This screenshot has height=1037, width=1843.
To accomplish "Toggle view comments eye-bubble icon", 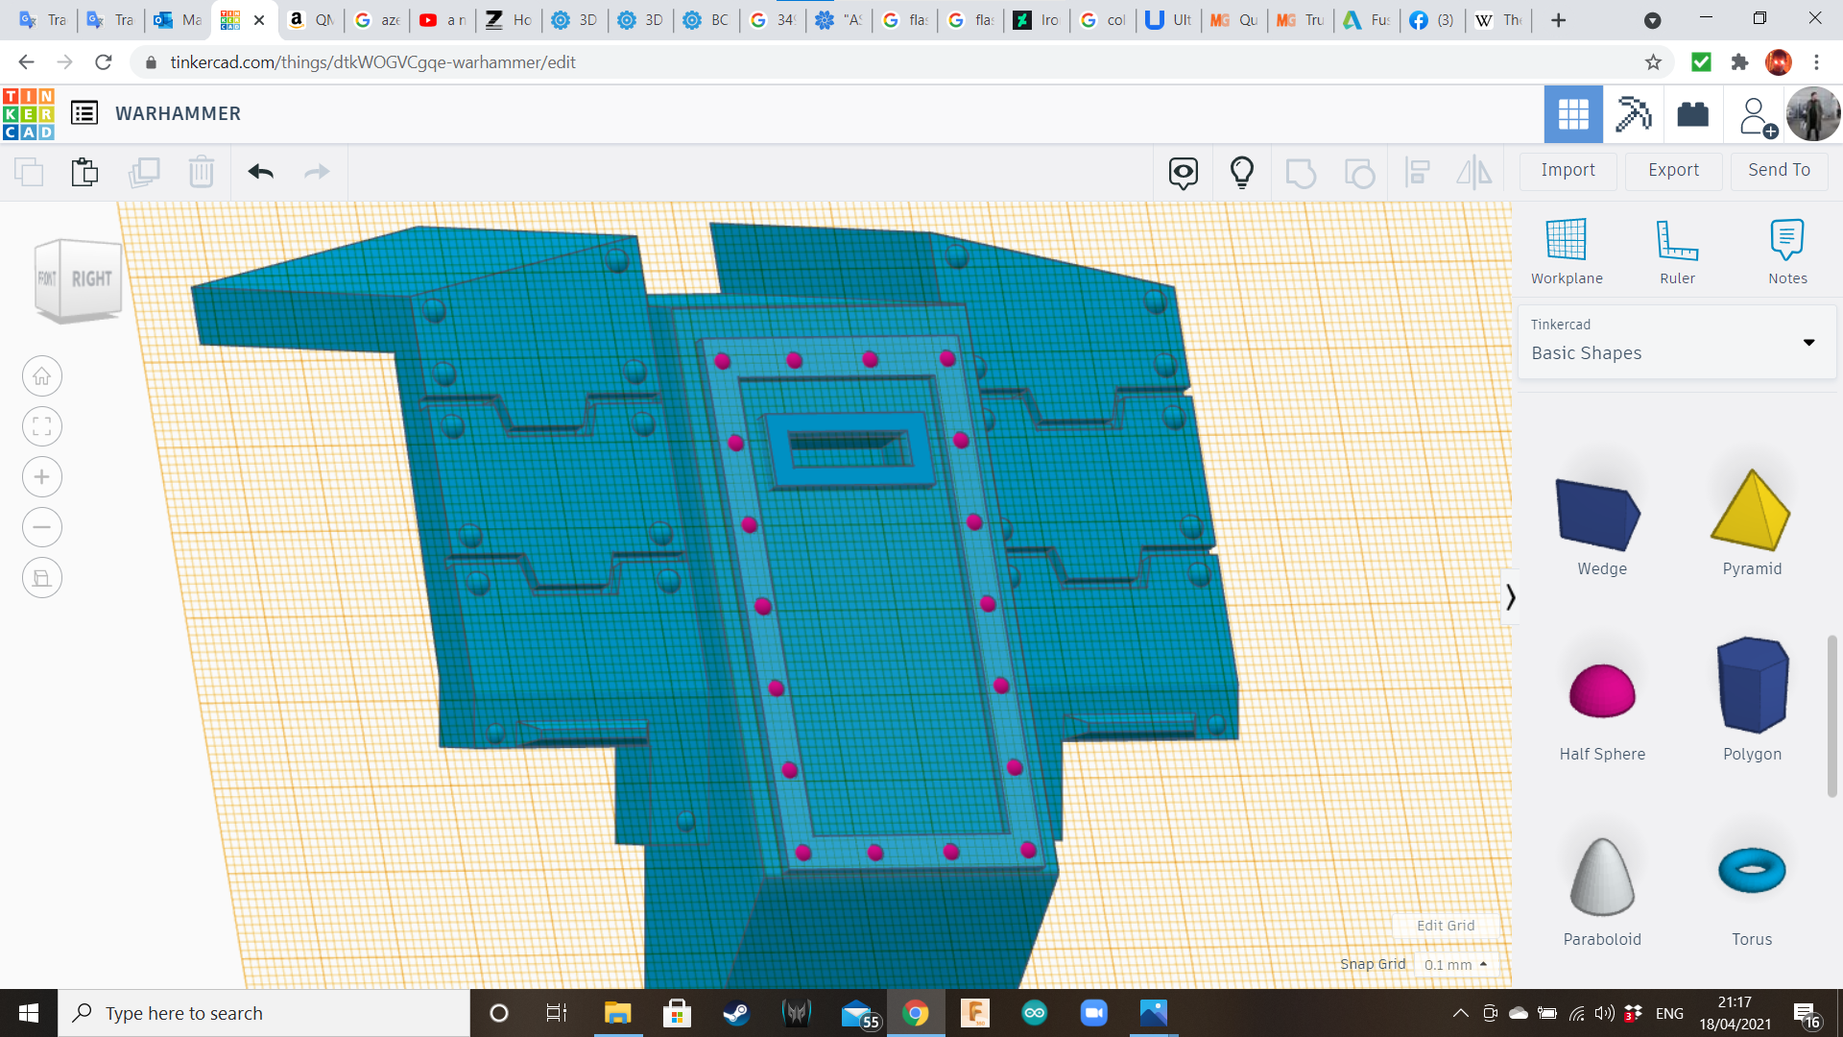I will pos(1183,172).
